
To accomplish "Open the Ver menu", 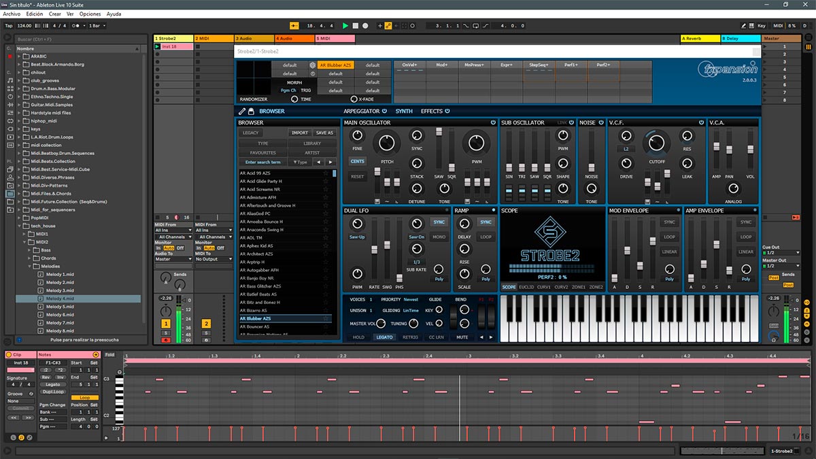I will pyautogui.click(x=70, y=14).
